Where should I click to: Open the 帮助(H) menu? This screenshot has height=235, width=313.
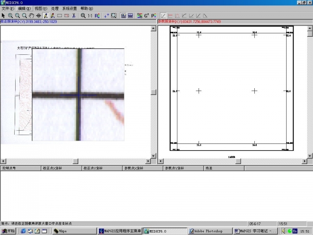[87, 9]
